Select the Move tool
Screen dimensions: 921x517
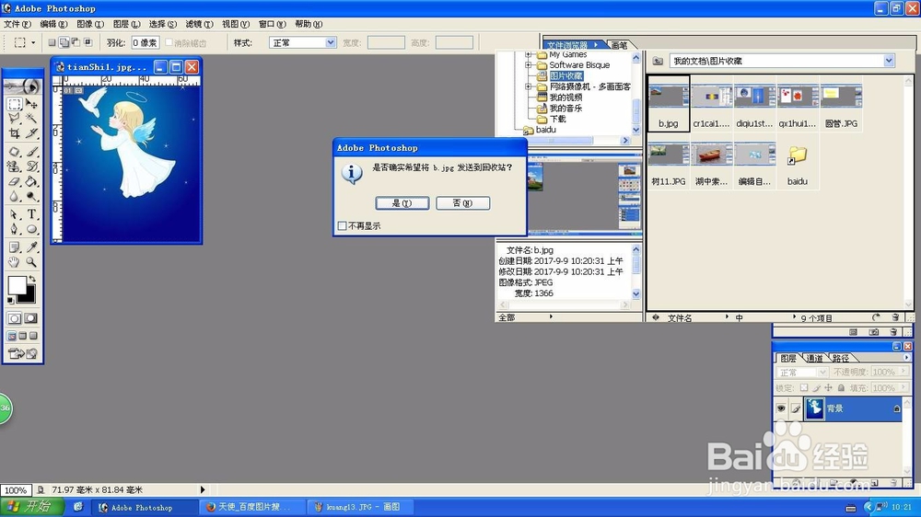tap(31, 105)
